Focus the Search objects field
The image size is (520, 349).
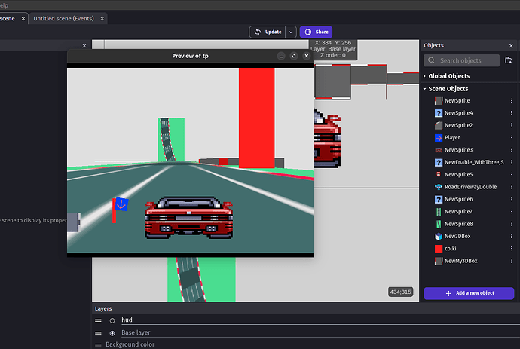(x=462, y=60)
